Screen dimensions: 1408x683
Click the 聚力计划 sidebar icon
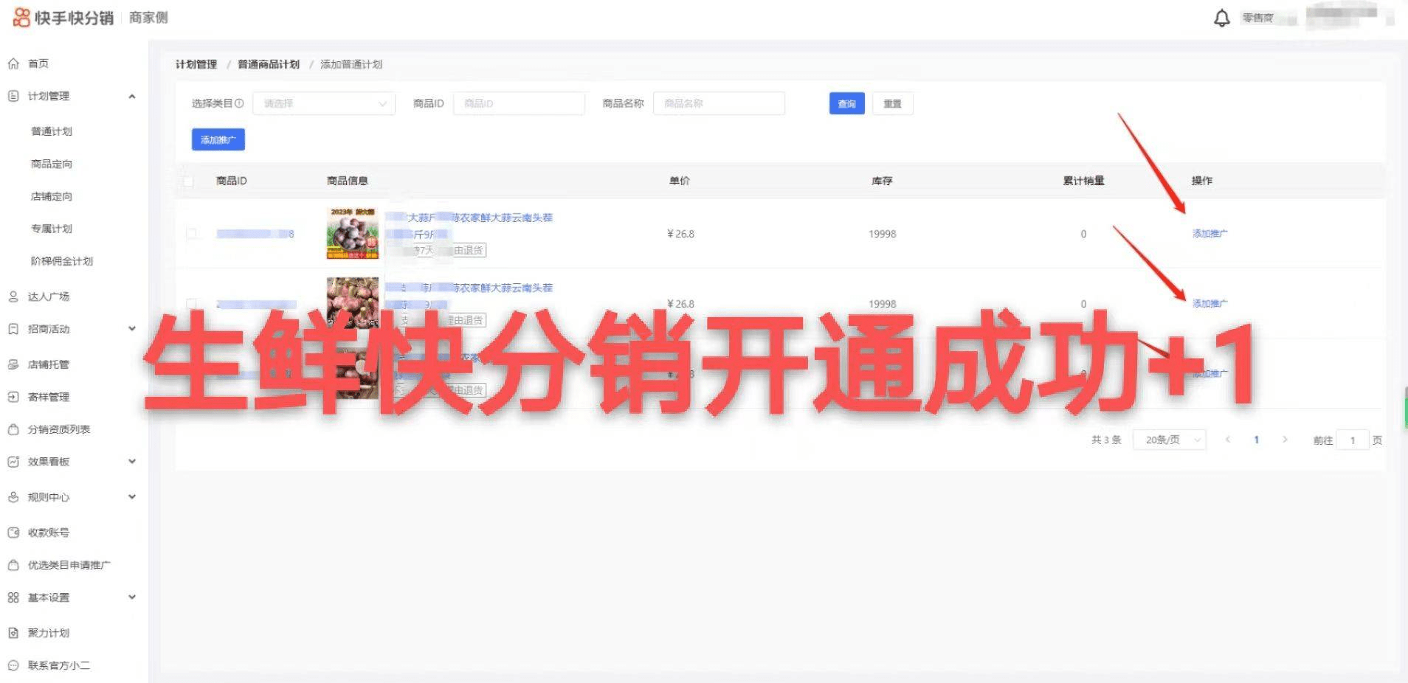(13, 633)
